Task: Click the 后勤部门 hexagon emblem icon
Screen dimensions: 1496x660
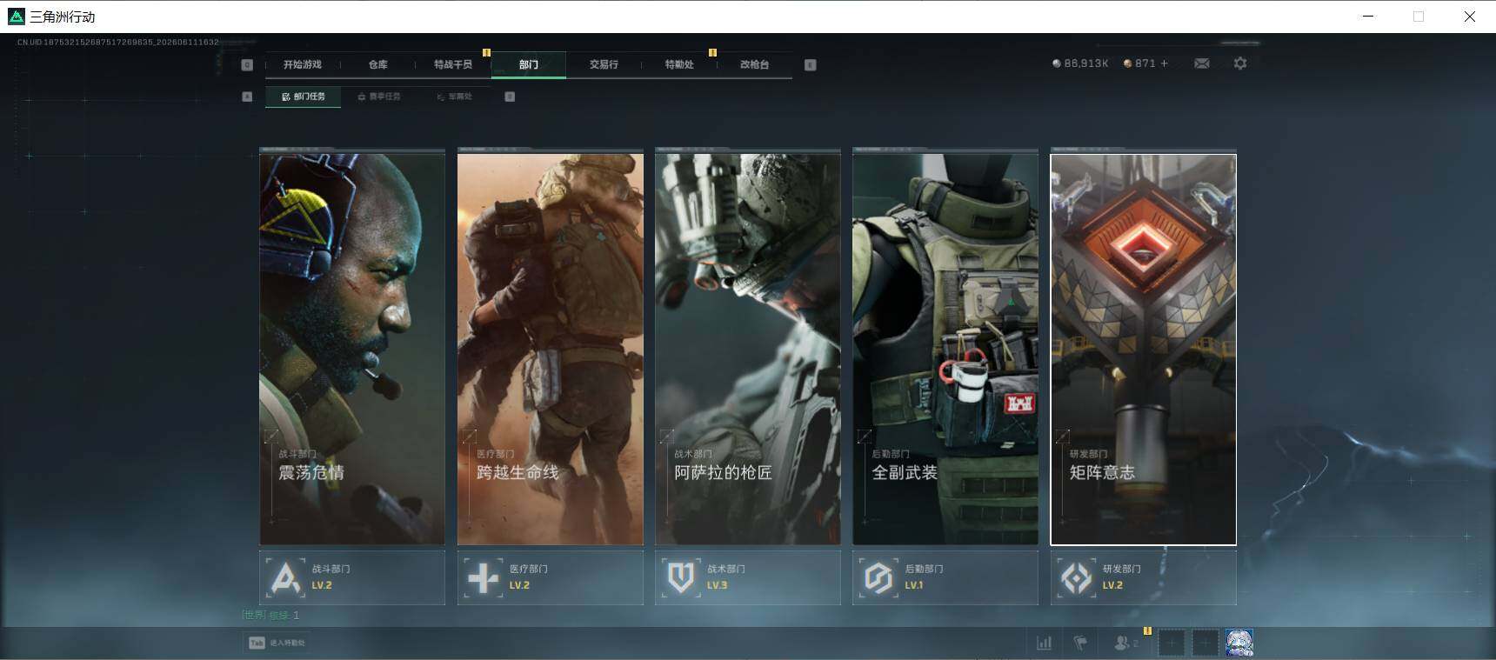Action: coord(878,577)
